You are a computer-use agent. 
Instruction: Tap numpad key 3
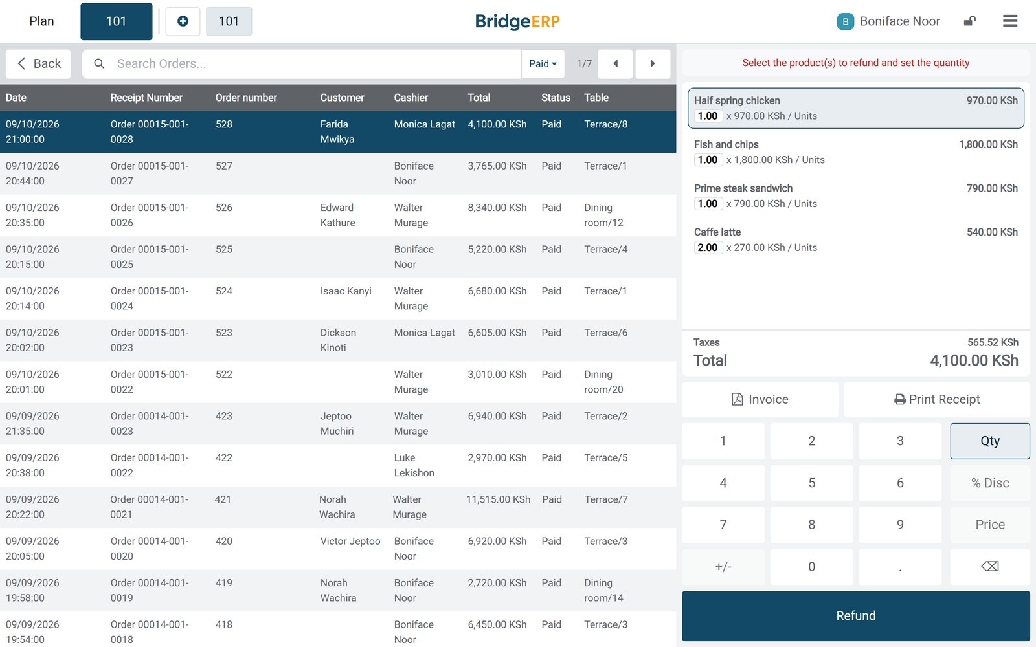[x=900, y=441]
